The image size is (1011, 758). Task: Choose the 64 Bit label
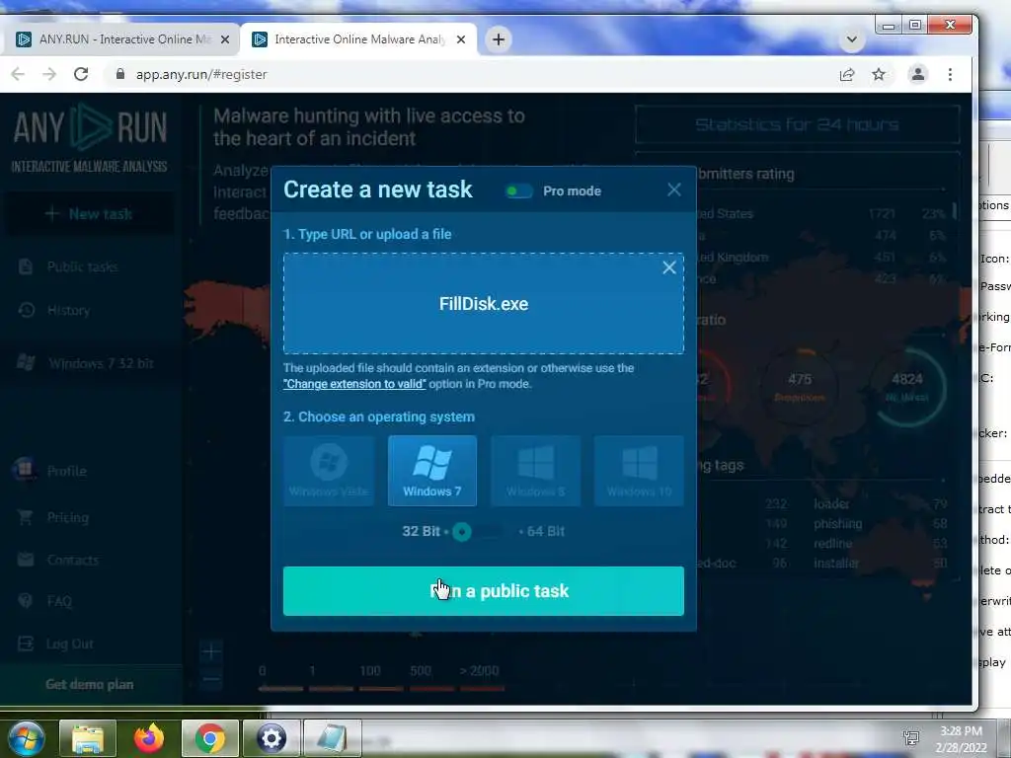point(545,532)
